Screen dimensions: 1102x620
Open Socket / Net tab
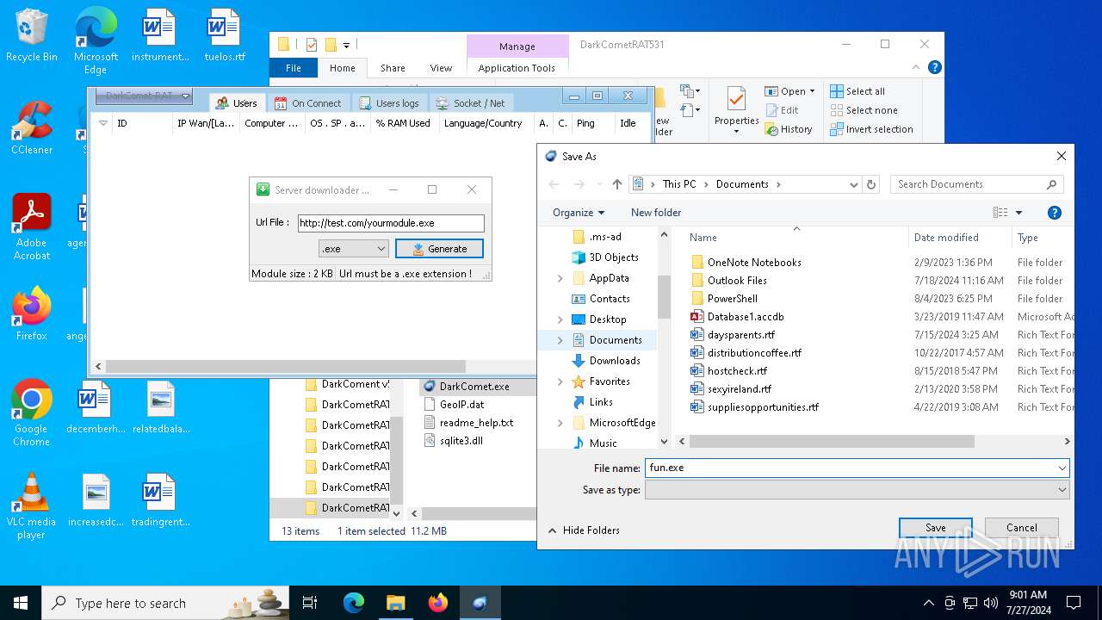(471, 103)
